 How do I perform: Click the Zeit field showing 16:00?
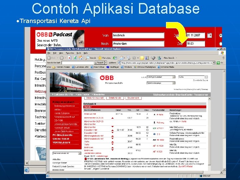(195, 44)
